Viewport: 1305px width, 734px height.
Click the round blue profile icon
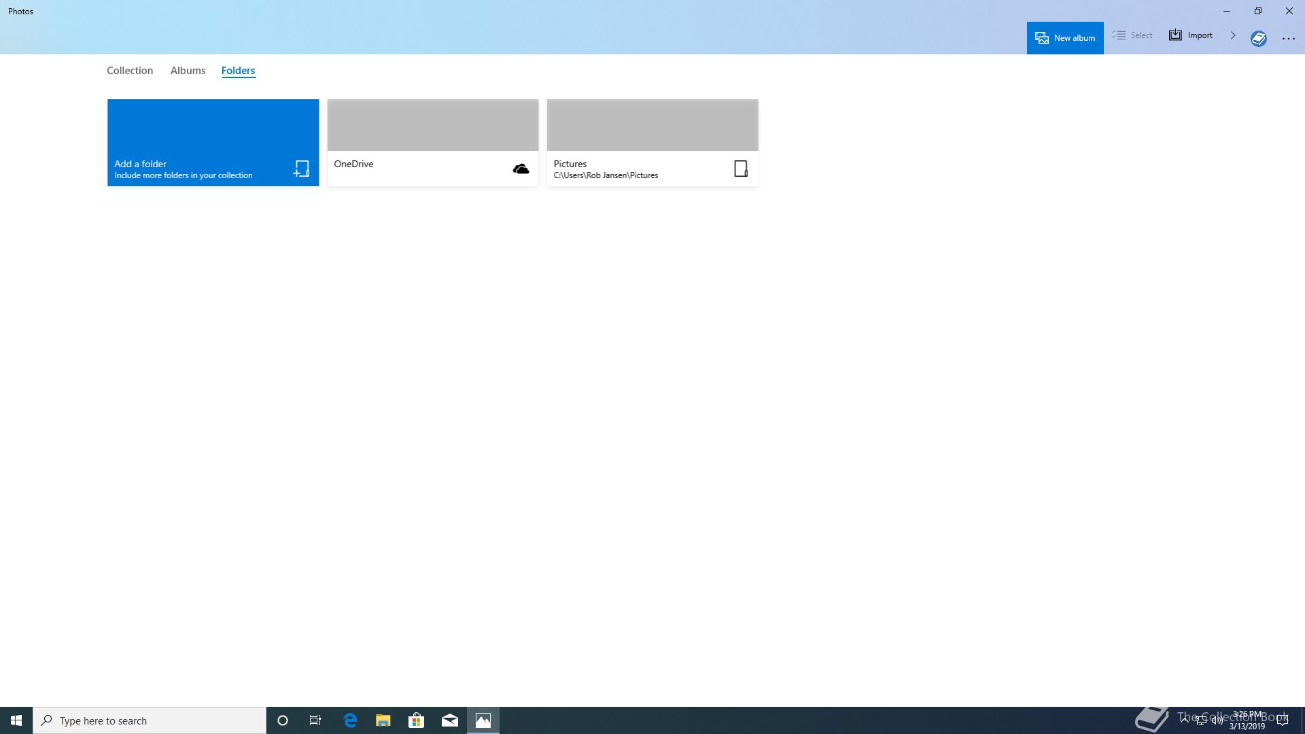(1259, 39)
